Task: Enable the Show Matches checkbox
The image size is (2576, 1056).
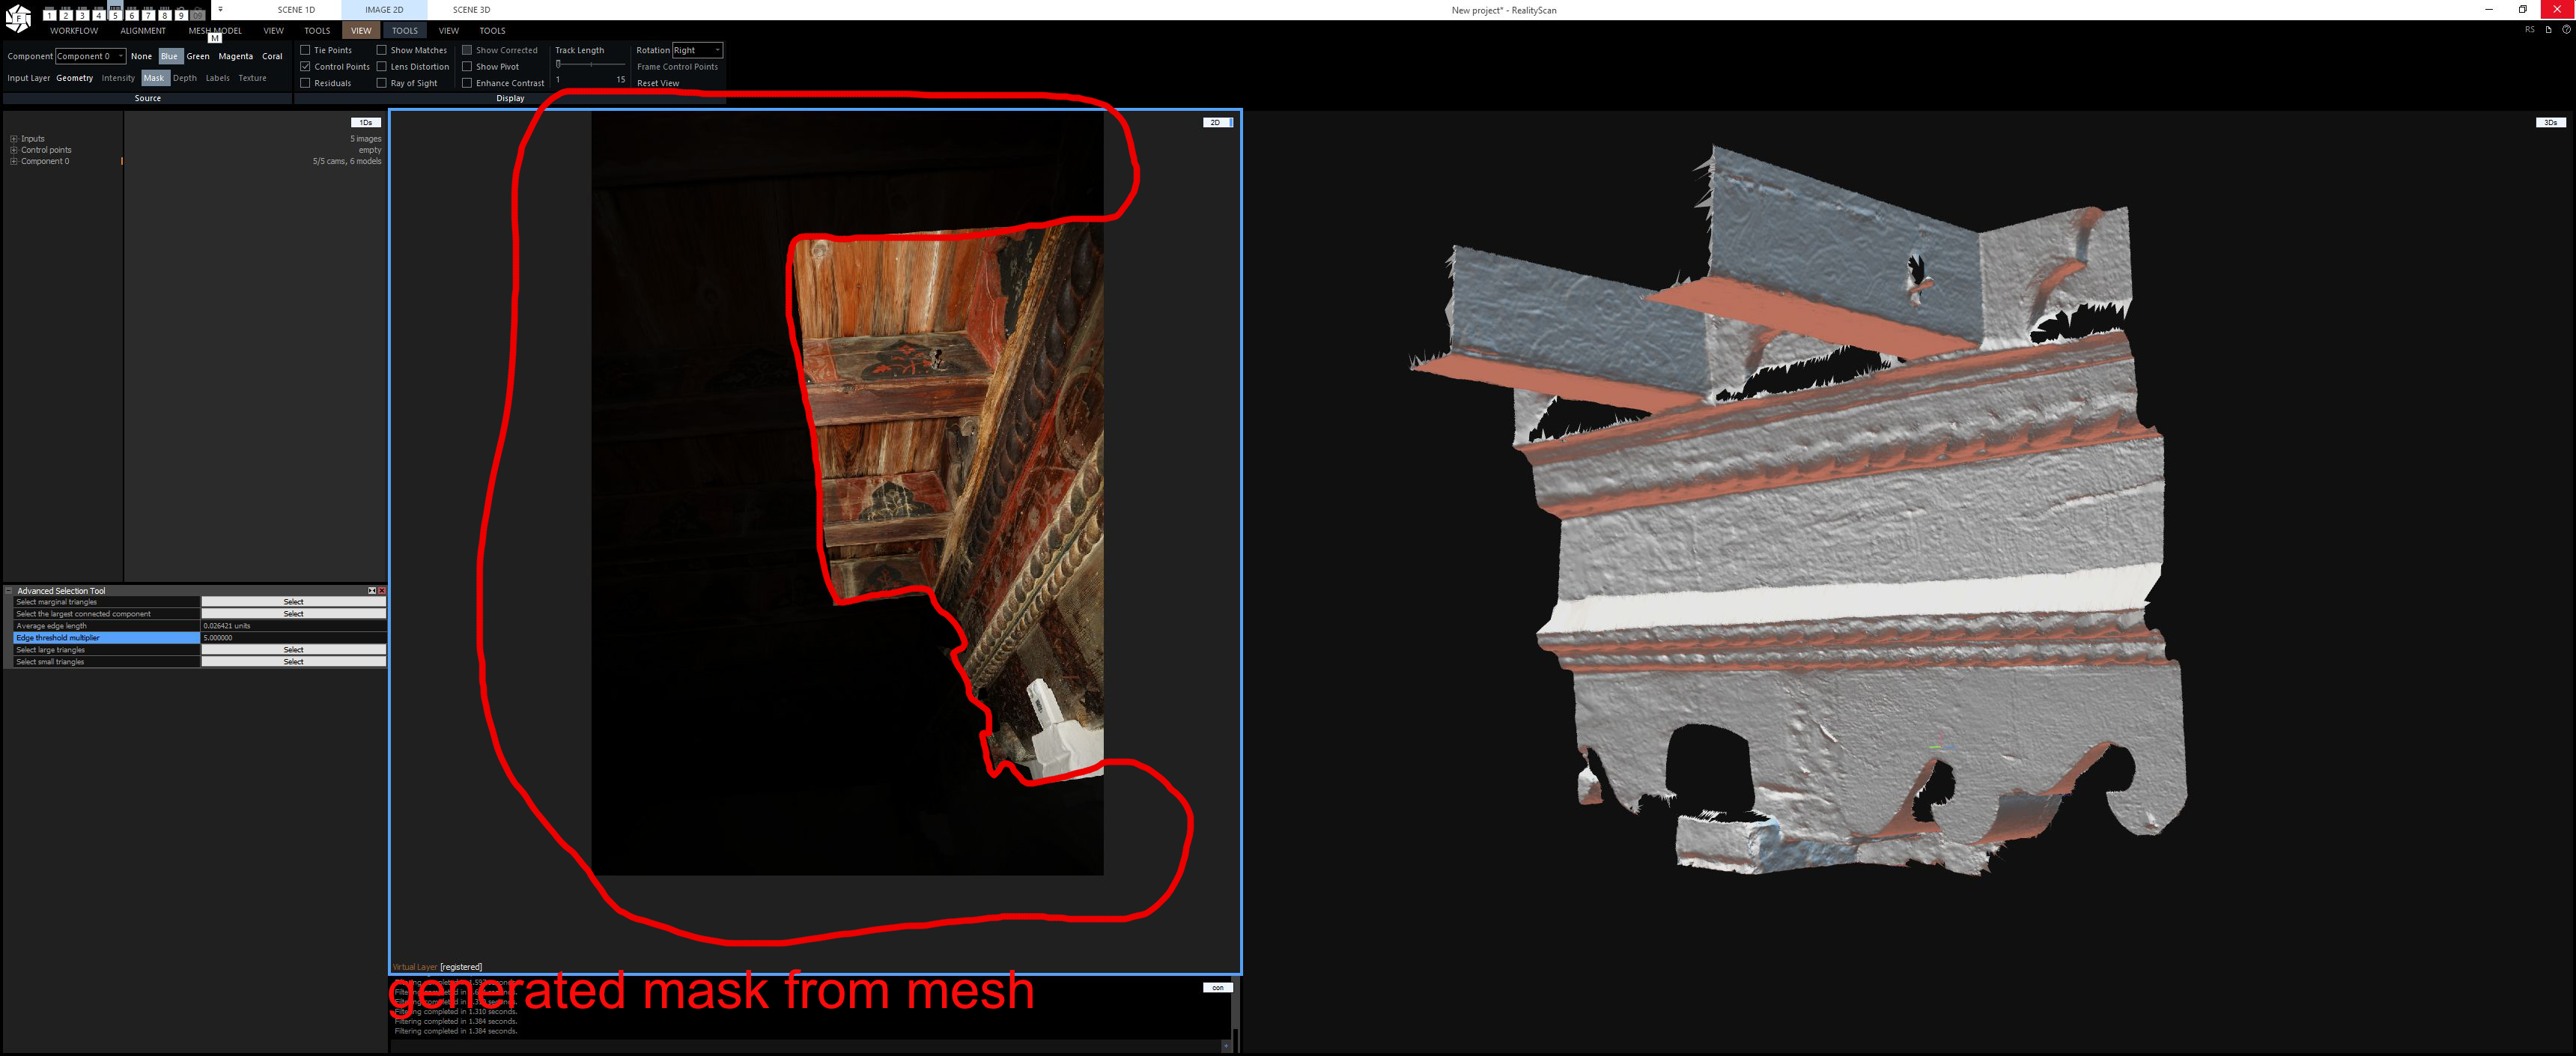Action: pos(381,50)
